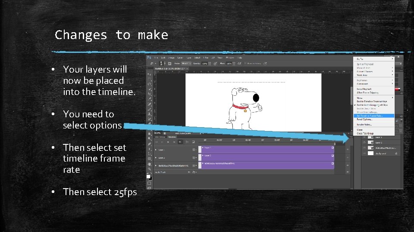
Task: Expand Layer 1 track in timeline
Action: point(156,150)
